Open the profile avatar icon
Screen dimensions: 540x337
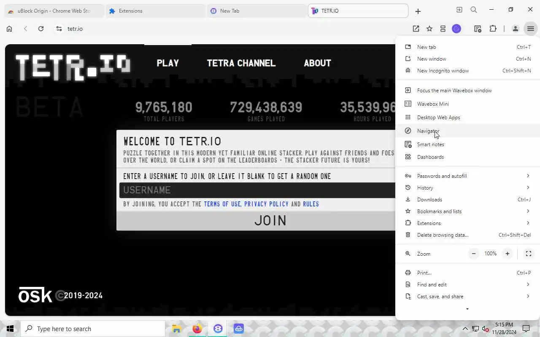(515, 29)
